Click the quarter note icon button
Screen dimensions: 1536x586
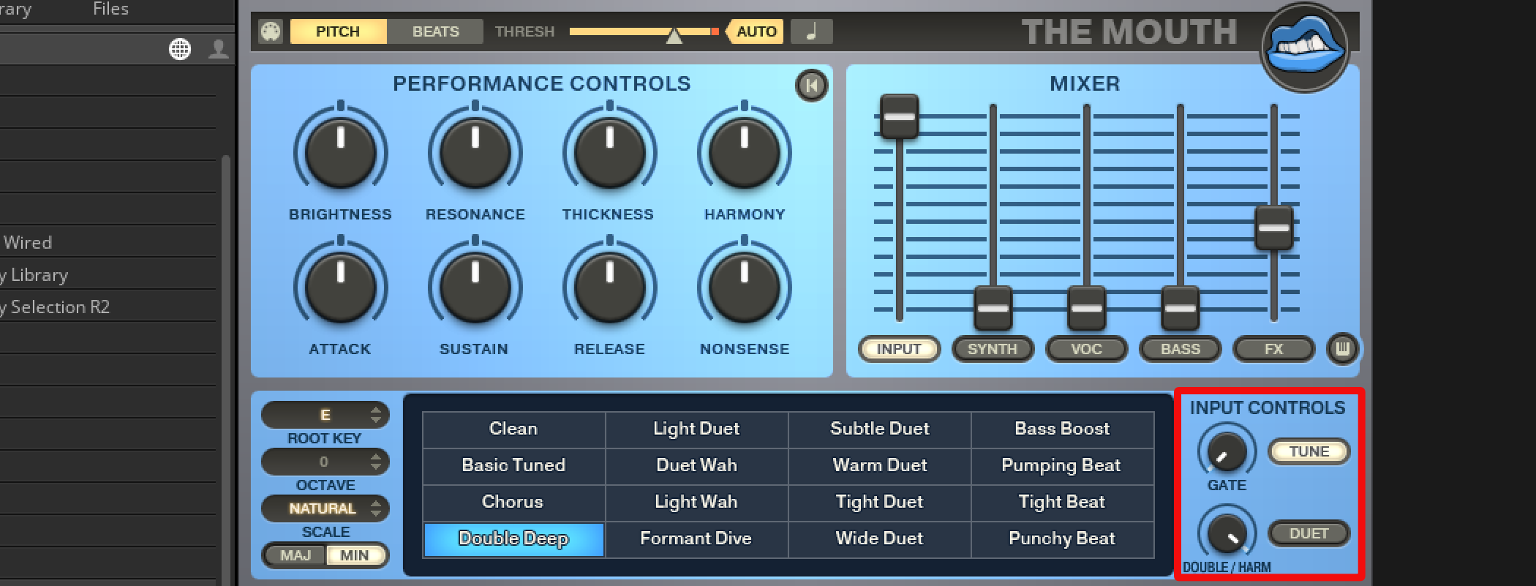(811, 31)
